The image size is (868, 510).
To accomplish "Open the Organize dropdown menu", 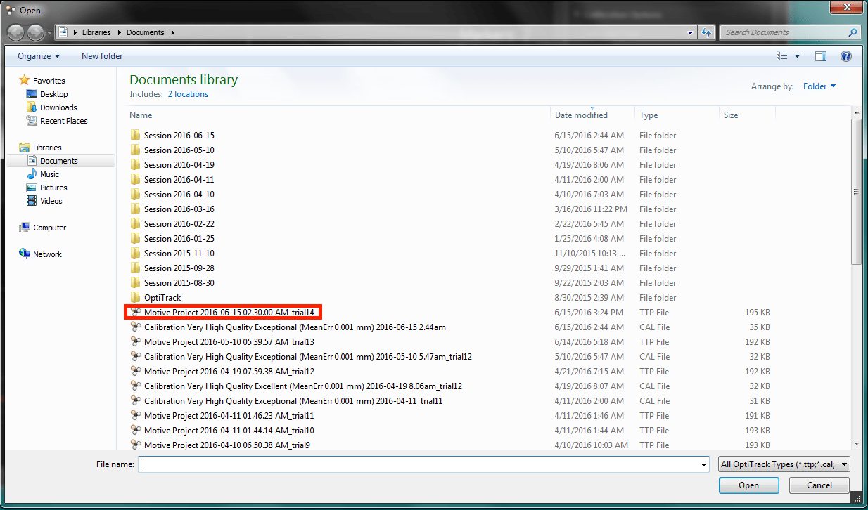I will (x=39, y=56).
